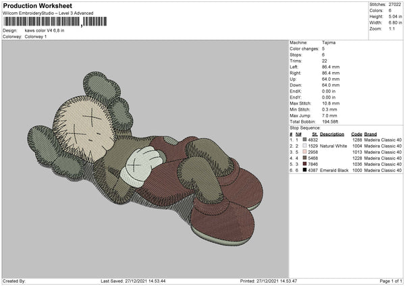Click the barcode under the worksheet title
405x286 pixels.
pos(41,22)
